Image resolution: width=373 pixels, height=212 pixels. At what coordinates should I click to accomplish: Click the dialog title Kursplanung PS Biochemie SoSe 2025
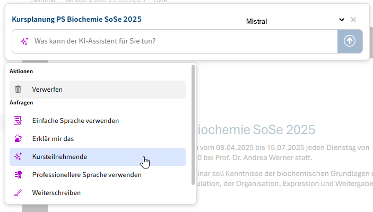76,19
